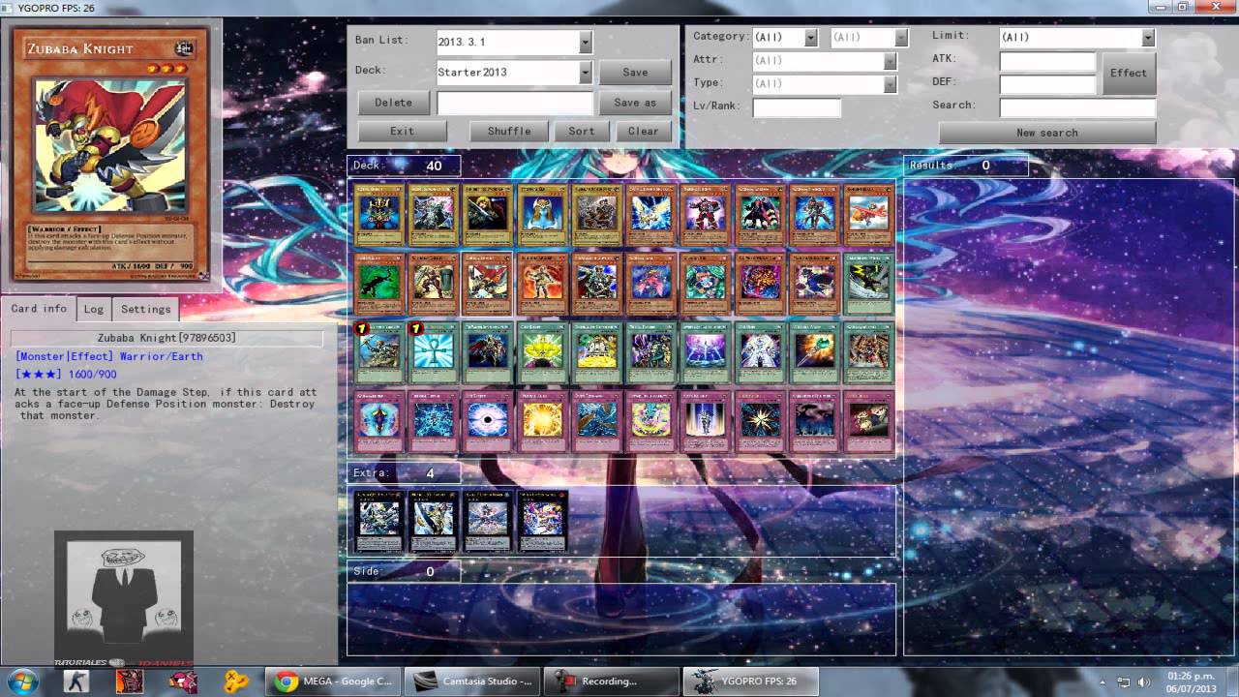Open the Recording taskbar item
Image resolution: width=1239 pixels, height=697 pixels.
pos(611,682)
